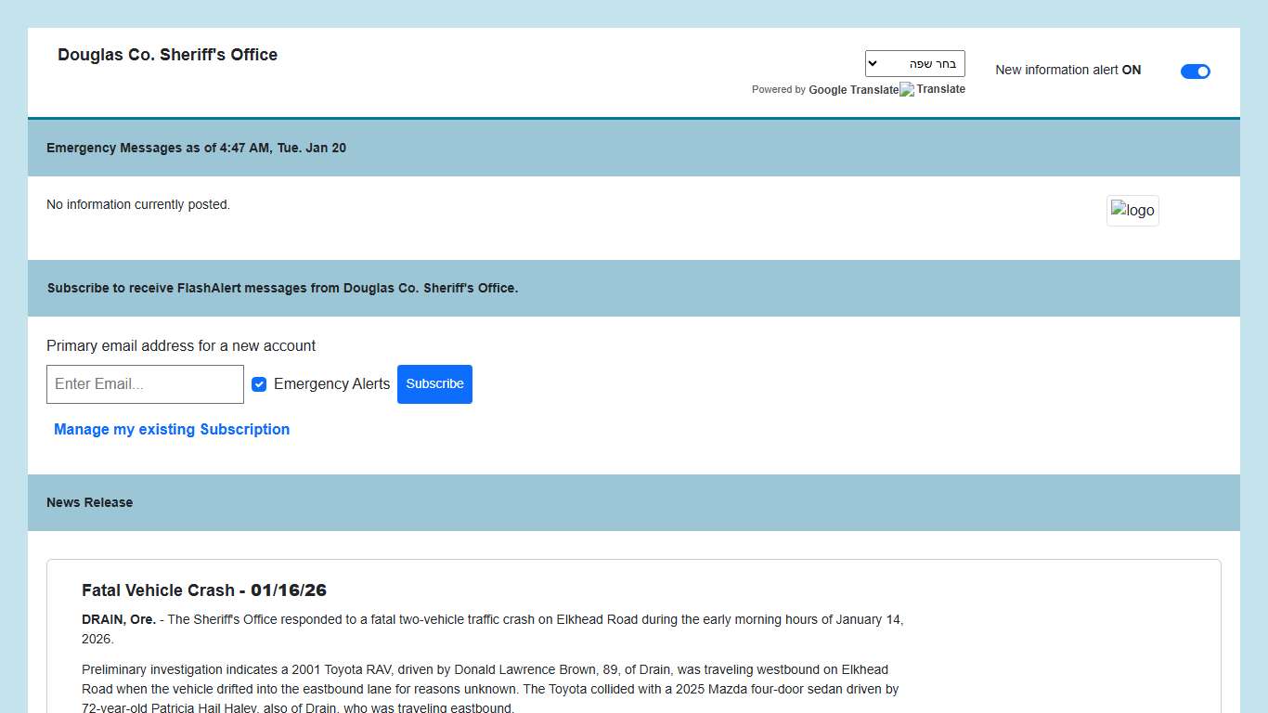The image size is (1268, 713).
Task: Toggle the New information alert switch
Action: click(1195, 71)
